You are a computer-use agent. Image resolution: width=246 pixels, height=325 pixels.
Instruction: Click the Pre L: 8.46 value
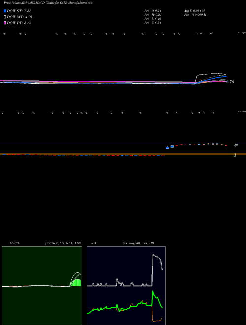coord(153,19)
